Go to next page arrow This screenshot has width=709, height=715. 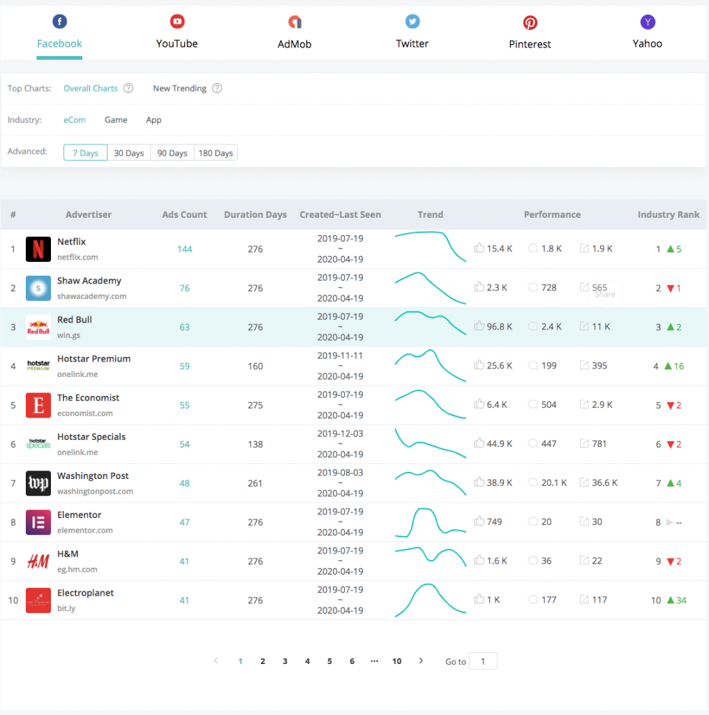[421, 661]
